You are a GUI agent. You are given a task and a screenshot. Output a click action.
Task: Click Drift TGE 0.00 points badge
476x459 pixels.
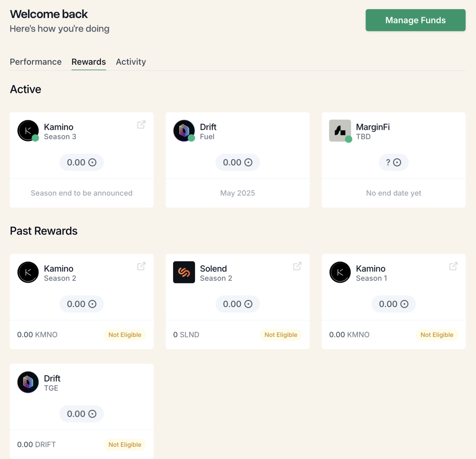coord(82,414)
